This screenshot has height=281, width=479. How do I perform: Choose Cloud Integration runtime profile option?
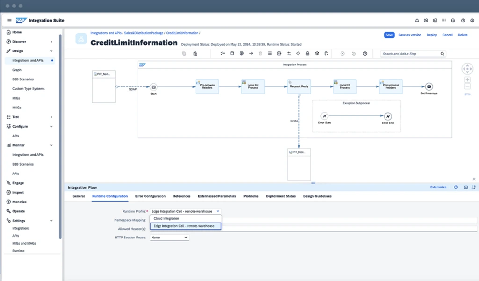point(186,218)
